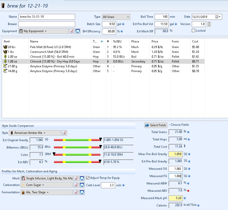Image resolution: width=228 pixels, height=210 pixels.
Task: Click the icon of the 27.00 g Amylase Enzyme row
Action: [5, 66]
